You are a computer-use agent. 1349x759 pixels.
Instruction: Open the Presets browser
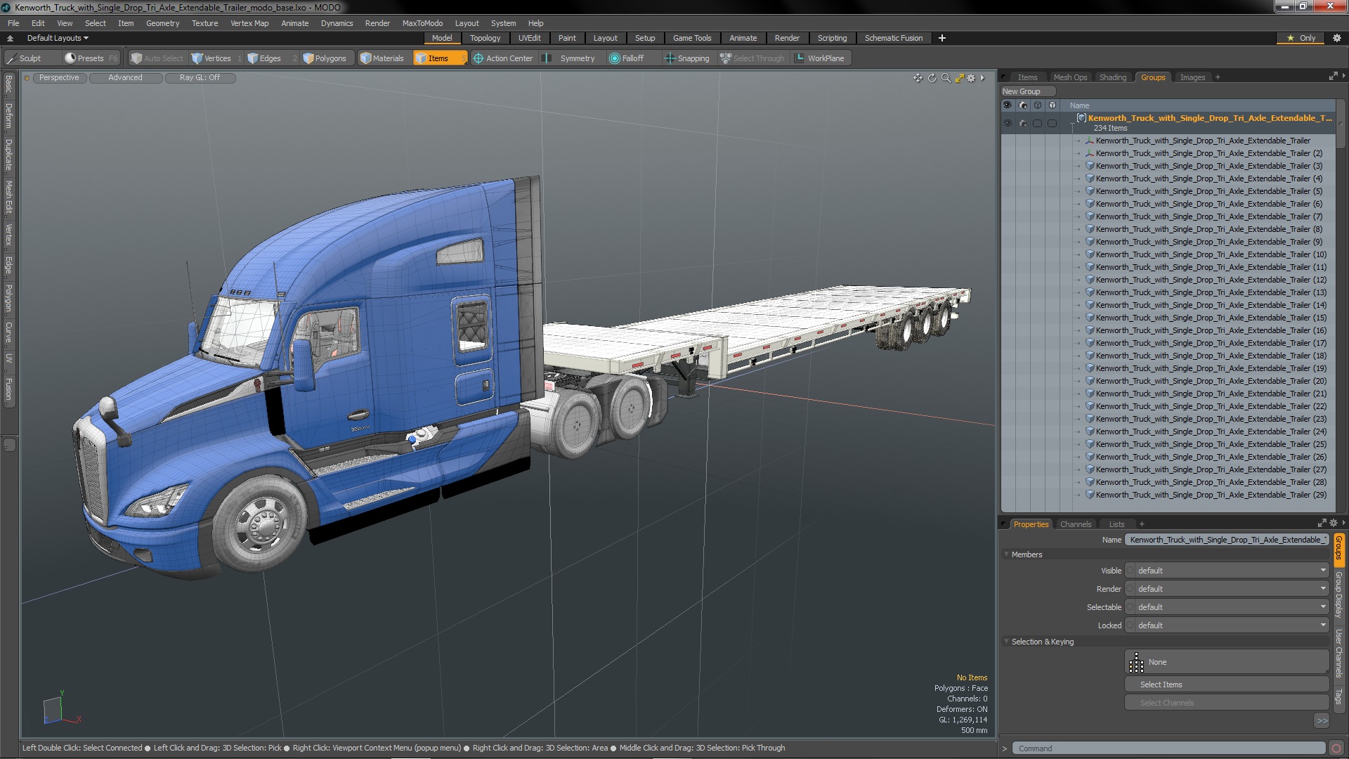(91, 58)
